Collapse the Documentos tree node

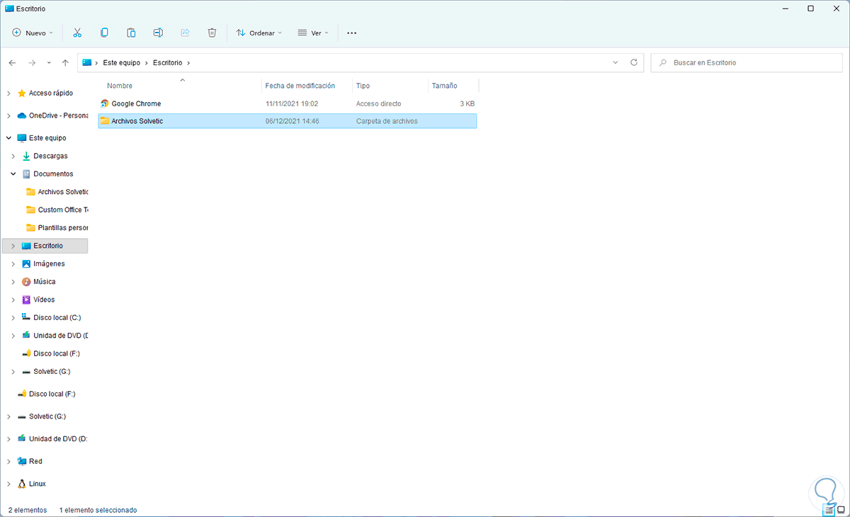[x=13, y=174]
